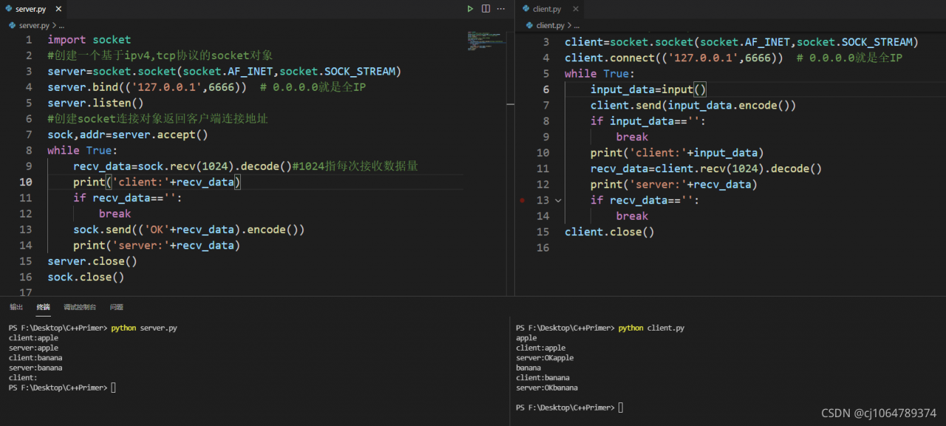Collapse the fold arrow at client.py line 13
The image size is (946, 426).
click(558, 200)
